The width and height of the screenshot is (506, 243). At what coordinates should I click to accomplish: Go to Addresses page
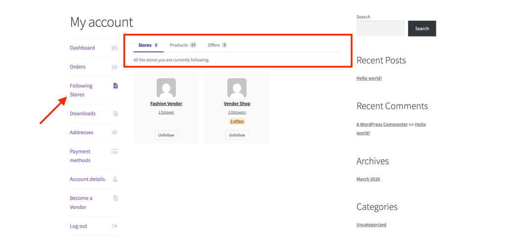click(x=82, y=133)
